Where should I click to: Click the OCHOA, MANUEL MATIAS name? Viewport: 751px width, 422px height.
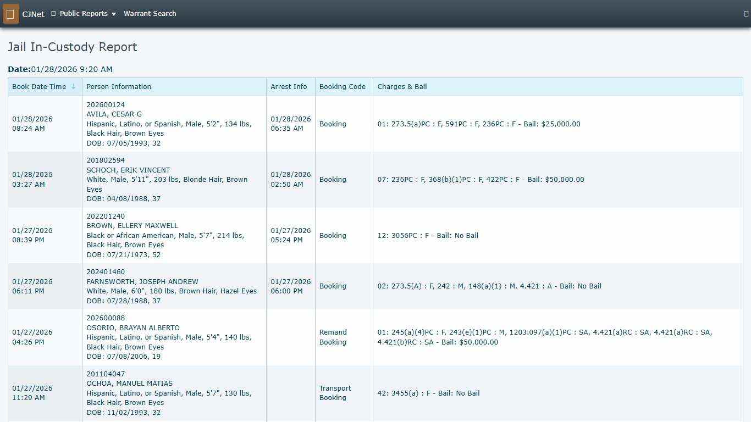[x=129, y=384]
